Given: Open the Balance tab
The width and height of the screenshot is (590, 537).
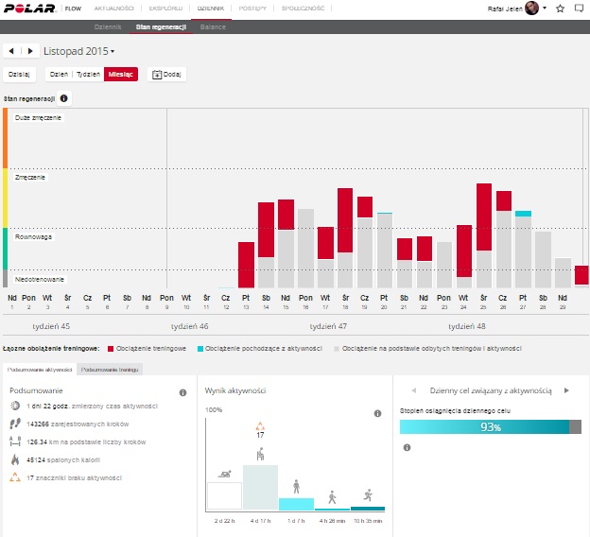Looking at the screenshot, I should tap(213, 27).
